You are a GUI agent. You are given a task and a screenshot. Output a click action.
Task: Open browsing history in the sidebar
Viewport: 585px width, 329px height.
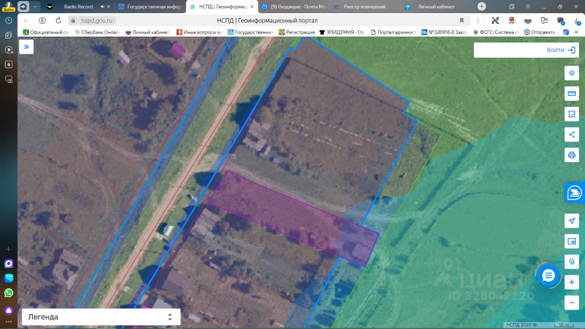(9, 21)
